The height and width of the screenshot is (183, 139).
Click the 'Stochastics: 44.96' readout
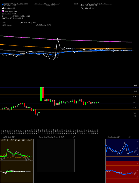click(x=9, y=14)
